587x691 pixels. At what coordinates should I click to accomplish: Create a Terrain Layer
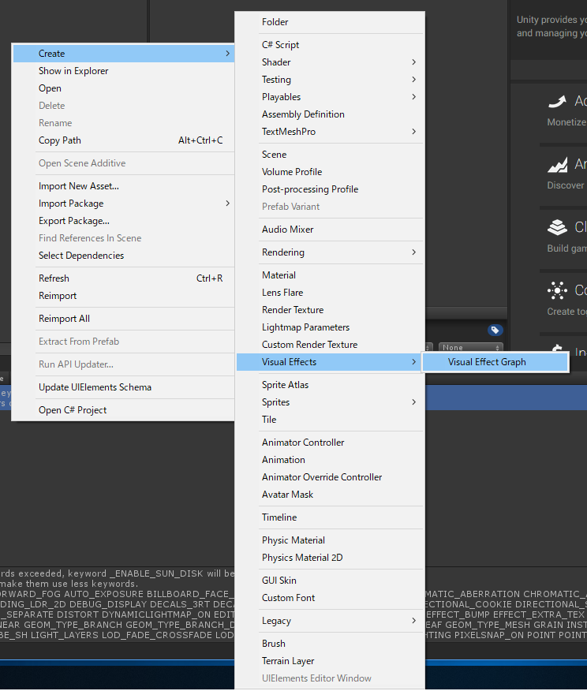point(330,661)
